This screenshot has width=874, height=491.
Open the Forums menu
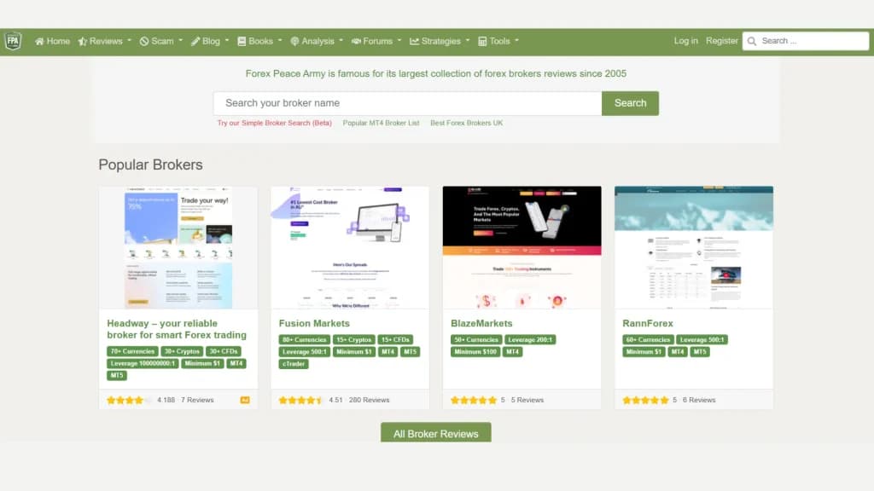click(376, 41)
